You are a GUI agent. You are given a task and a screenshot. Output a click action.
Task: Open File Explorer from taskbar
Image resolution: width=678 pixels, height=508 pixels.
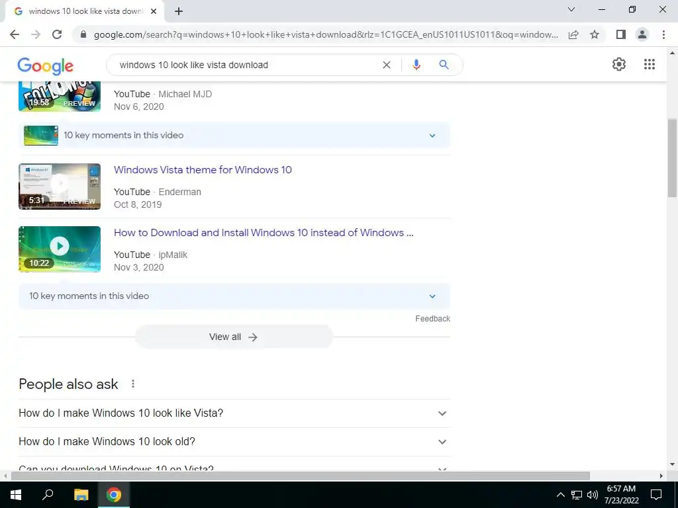click(81, 495)
